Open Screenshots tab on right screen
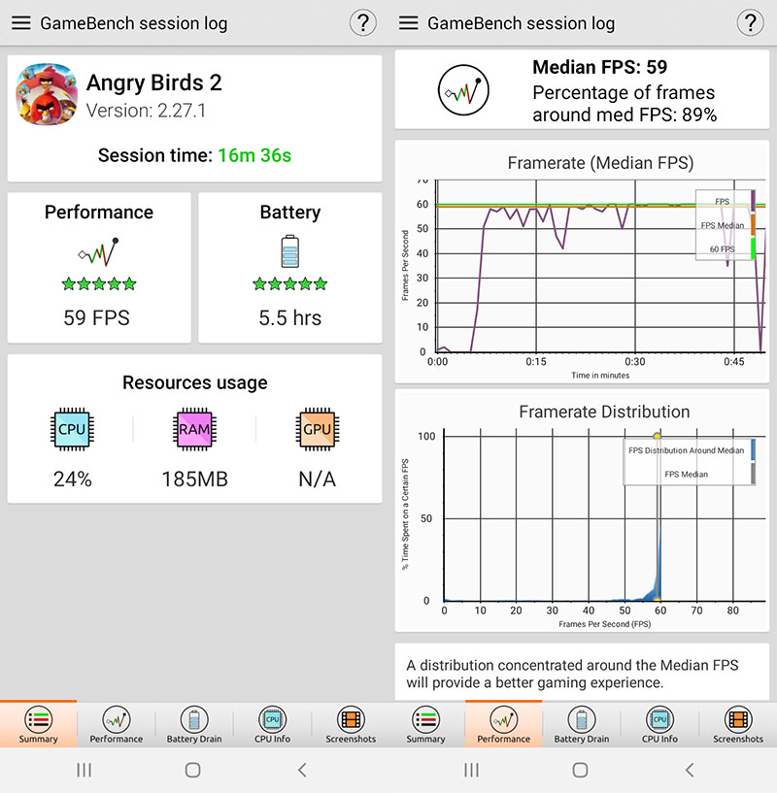 pos(738,724)
